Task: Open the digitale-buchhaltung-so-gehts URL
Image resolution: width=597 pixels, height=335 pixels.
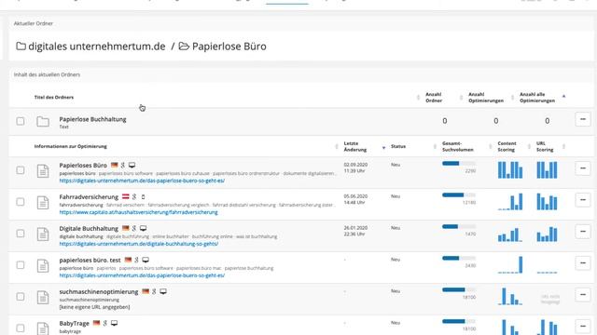Action: pos(139,244)
